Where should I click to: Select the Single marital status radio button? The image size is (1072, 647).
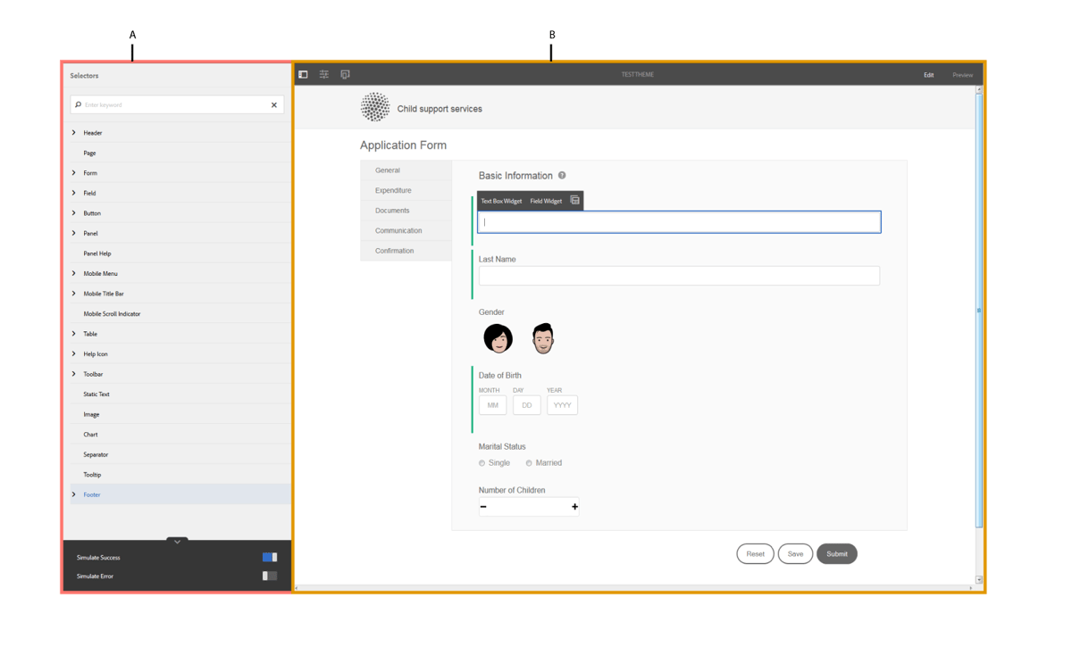(x=482, y=462)
